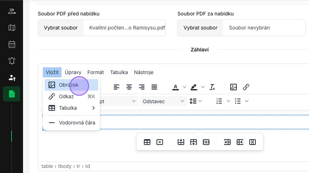Open the Odstavec block format dropdown
The height and width of the screenshot is (173, 309).
point(163,101)
